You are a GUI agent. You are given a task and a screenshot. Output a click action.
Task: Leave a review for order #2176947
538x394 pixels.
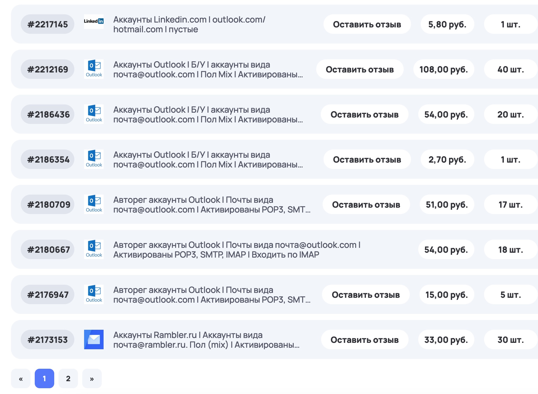click(366, 294)
